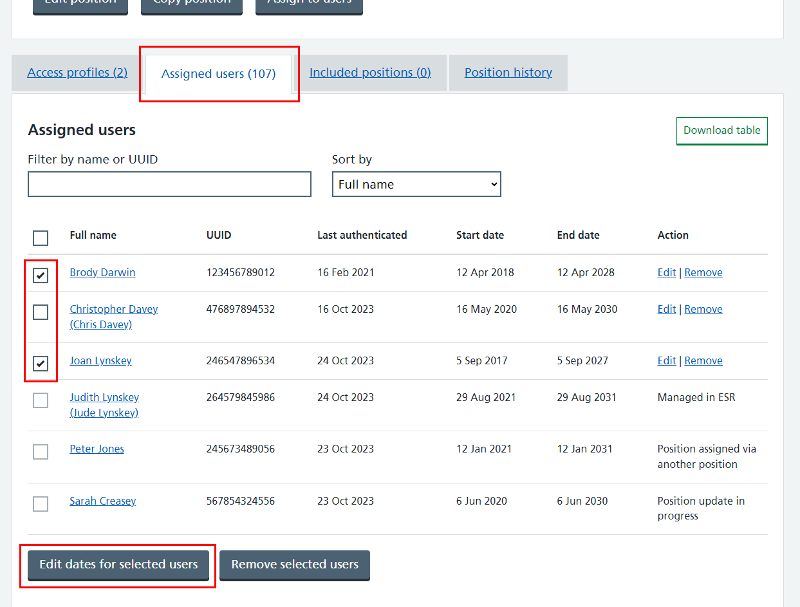Uncheck the Joan Lynskey row checkbox

(41, 364)
